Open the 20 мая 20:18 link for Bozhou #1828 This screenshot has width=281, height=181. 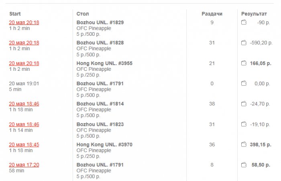(24, 43)
